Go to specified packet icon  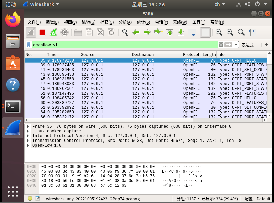pyautogui.click(x=158, y=32)
